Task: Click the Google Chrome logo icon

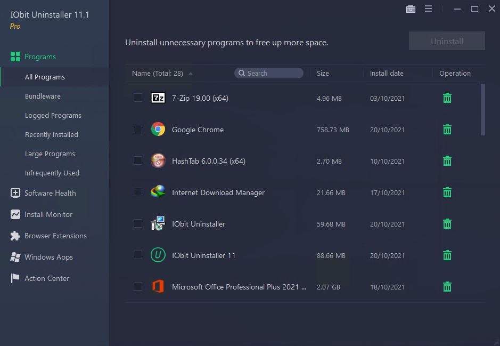Action: tap(158, 129)
